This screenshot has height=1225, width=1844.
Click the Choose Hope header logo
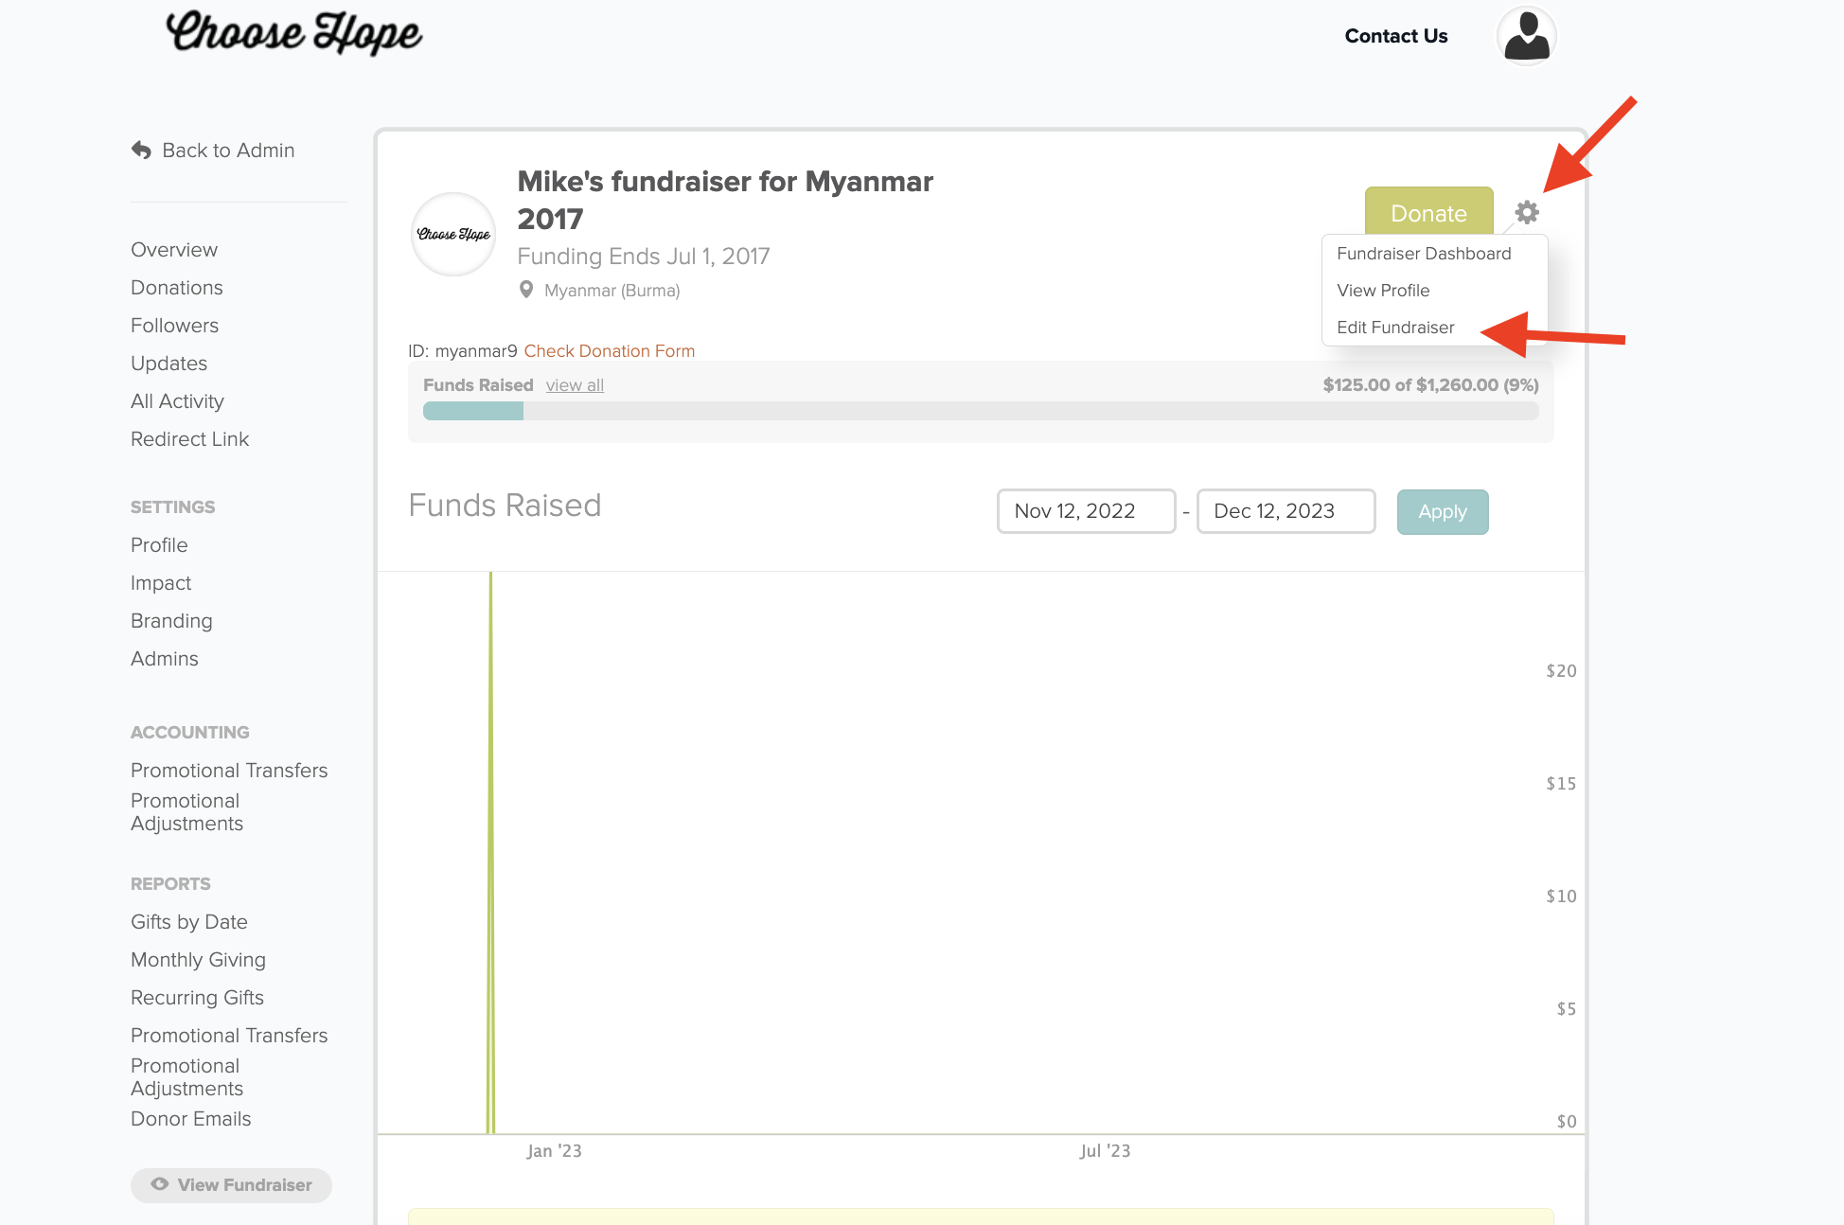294,33
